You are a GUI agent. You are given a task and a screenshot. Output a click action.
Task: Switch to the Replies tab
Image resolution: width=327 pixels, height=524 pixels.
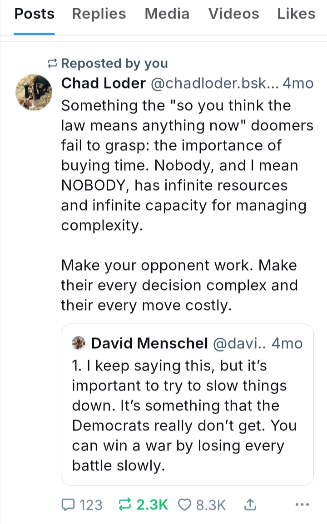point(99,14)
